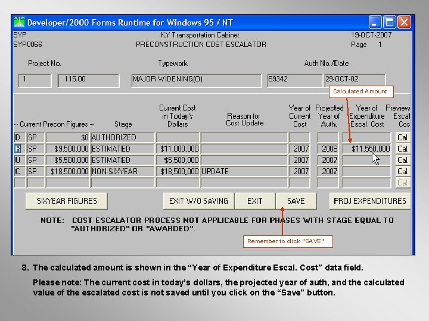This screenshot has height=321, width=429.
Task: Click the 19-OCT-2007 date text
Action: [x=371, y=35]
